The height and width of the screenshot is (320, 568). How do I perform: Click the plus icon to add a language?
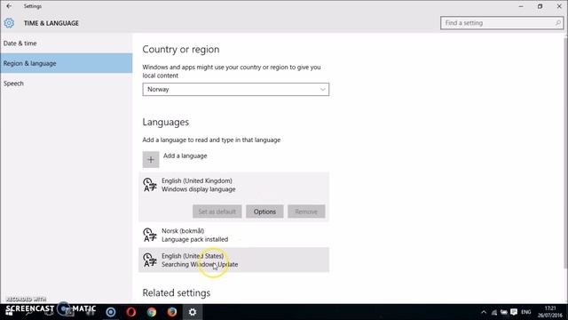[151, 160]
